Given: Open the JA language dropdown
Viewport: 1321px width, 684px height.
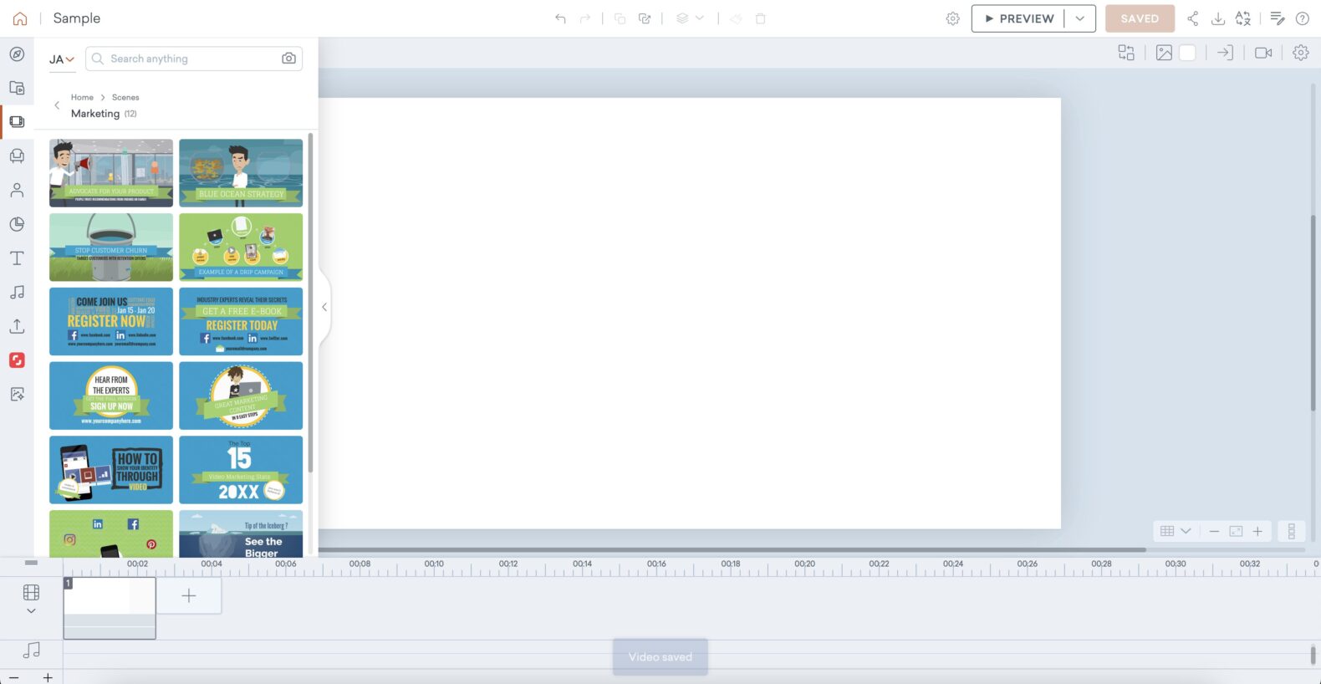Looking at the screenshot, I should point(61,59).
